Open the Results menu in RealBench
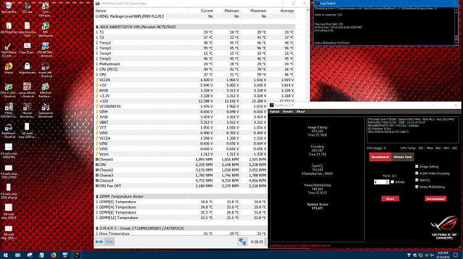This screenshot has height=259, width=463. tap(288, 111)
